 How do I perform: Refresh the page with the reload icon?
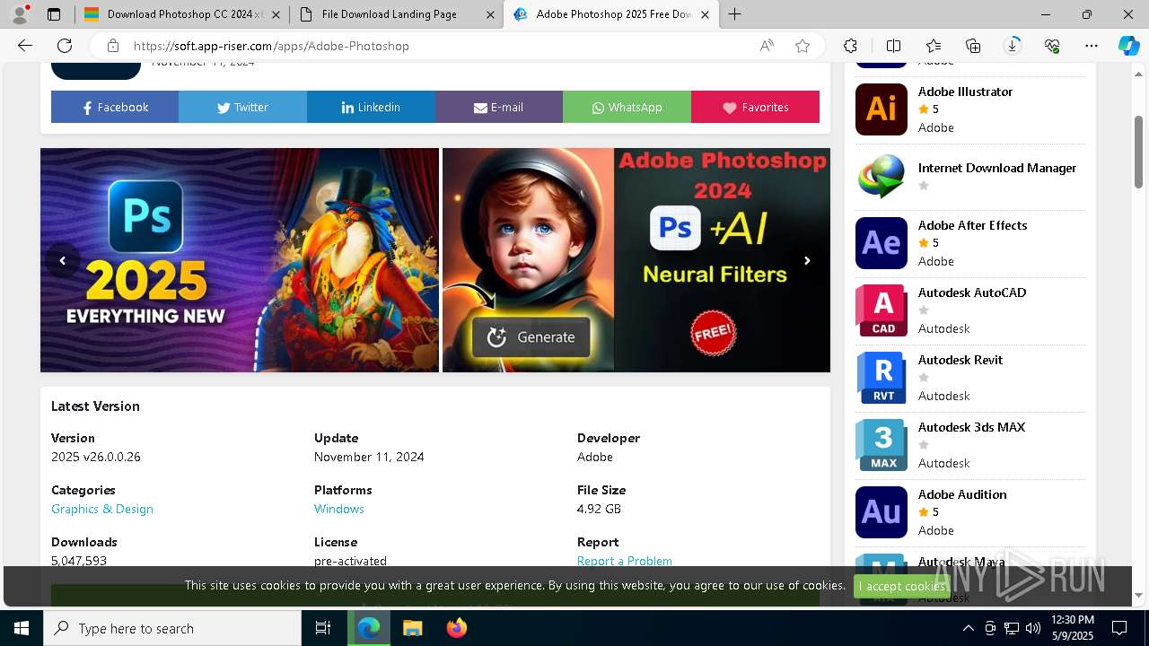pyautogui.click(x=65, y=46)
